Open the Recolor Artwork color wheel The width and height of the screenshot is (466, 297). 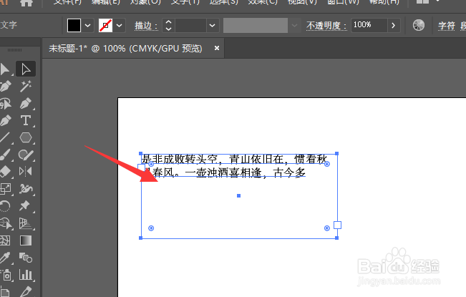[x=419, y=25]
